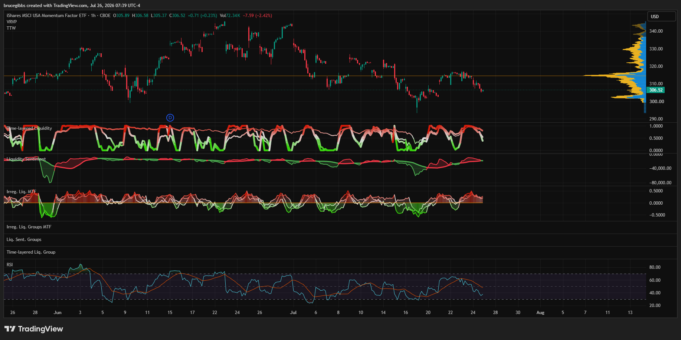
Task: Click the Irreg. Liq. MTF pane label
Action: tap(21, 192)
